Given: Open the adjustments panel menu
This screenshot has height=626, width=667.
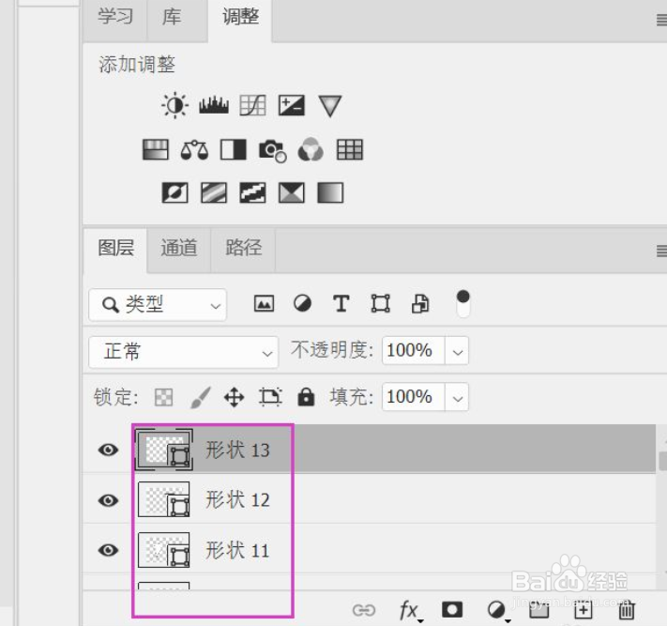Looking at the screenshot, I should (x=661, y=20).
